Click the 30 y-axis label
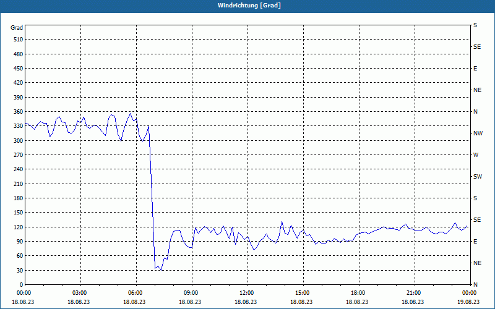Viewport: 495px width, 309px height. (19, 271)
